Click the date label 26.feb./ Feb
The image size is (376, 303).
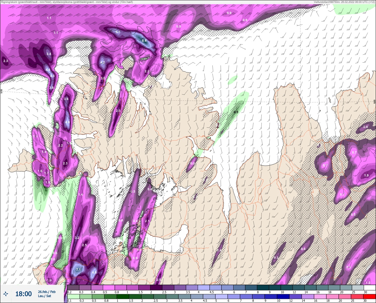46,292
